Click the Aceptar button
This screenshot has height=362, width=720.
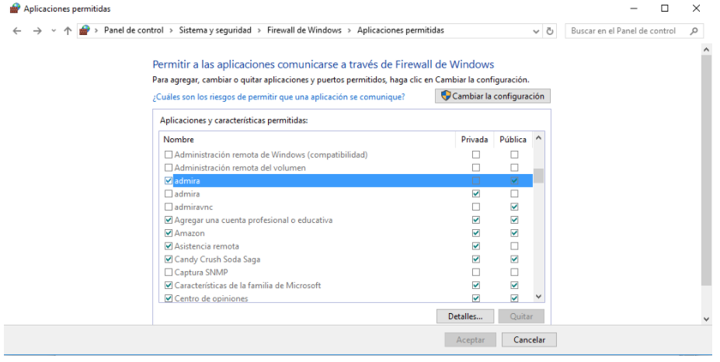click(470, 340)
